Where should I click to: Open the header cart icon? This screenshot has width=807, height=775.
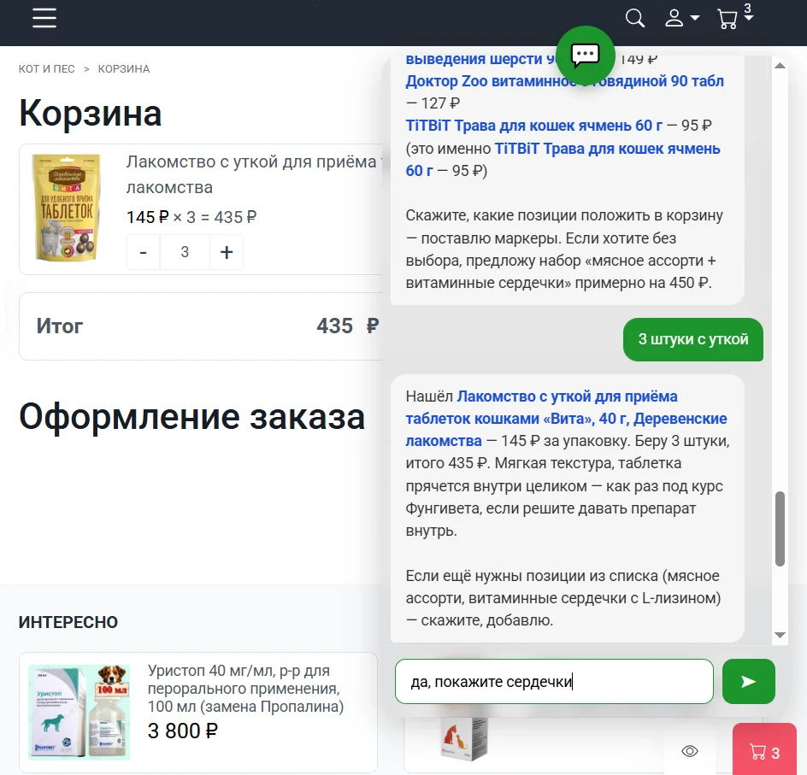(x=727, y=20)
